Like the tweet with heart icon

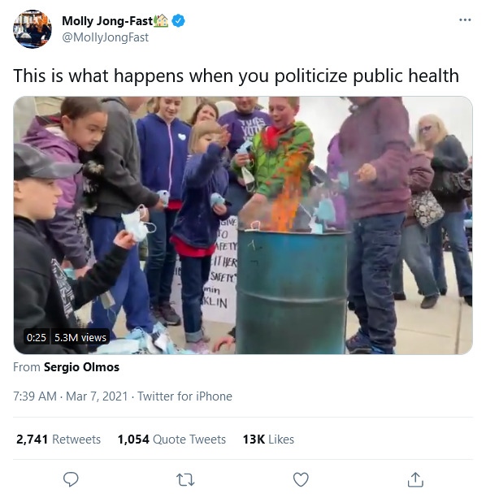pyautogui.click(x=301, y=479)
